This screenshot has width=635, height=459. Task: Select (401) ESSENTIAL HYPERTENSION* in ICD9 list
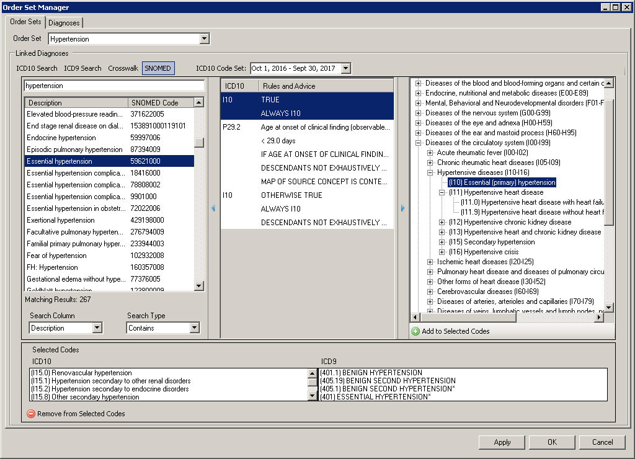click(x=375, y=396)
